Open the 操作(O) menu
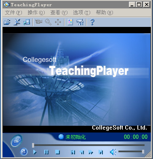Screen dimensions: 153x159 pyautogui.click(x=36, y=13)
